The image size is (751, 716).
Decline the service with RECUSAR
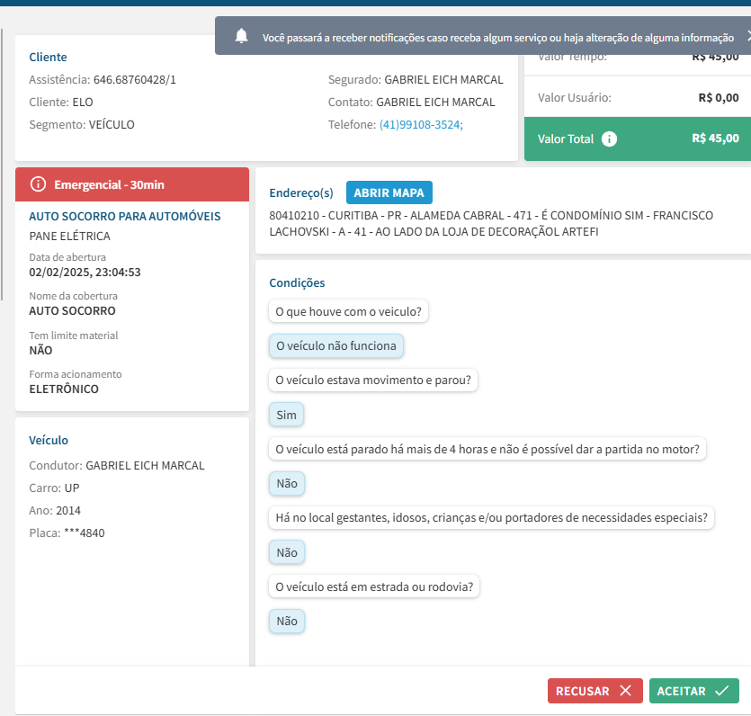pos(595,691)
